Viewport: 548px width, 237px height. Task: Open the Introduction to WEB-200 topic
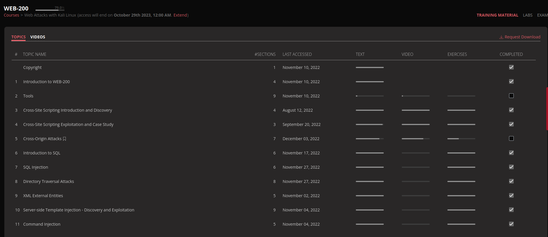click(x=47, y=82)
